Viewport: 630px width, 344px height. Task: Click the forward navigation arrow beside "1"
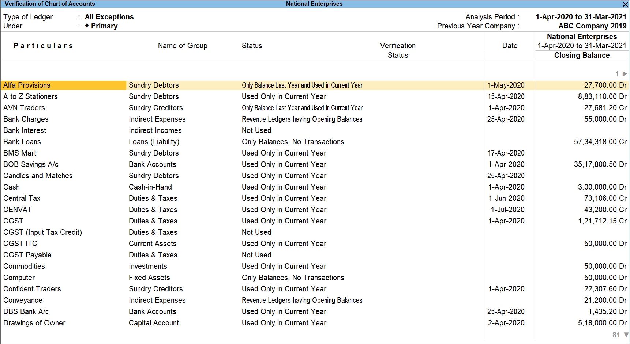(x=623, y=73)
